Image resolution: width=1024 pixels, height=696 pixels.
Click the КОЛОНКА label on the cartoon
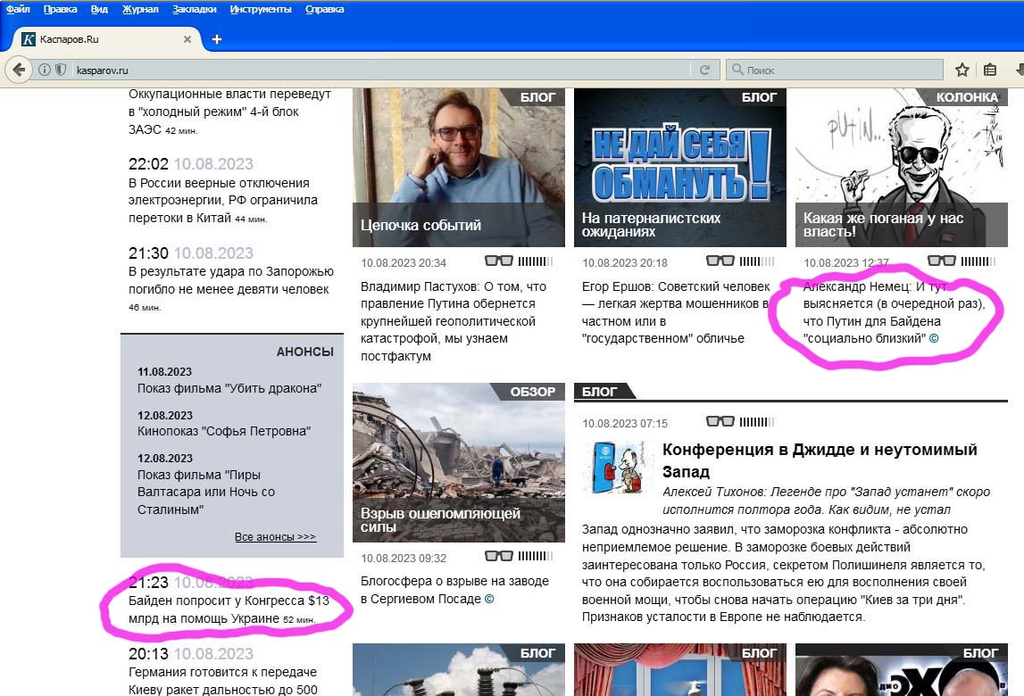tap(967, 97)
